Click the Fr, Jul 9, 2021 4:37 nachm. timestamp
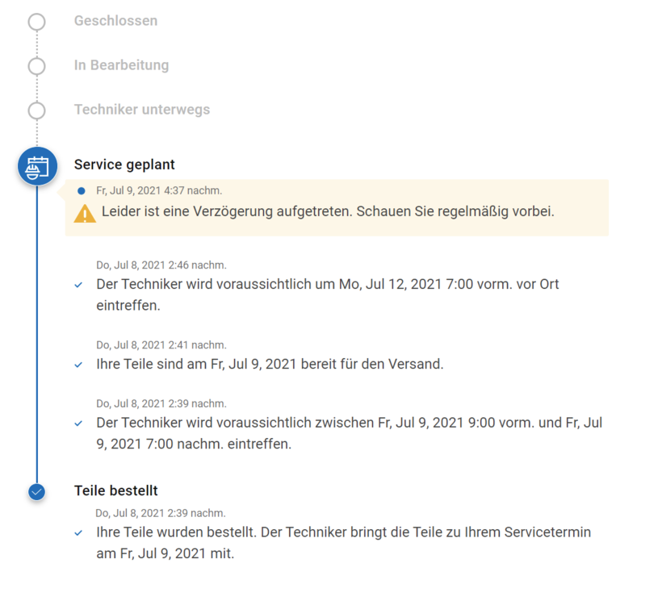The height and width of the screenshot is (605, 658). coord(159,191)
